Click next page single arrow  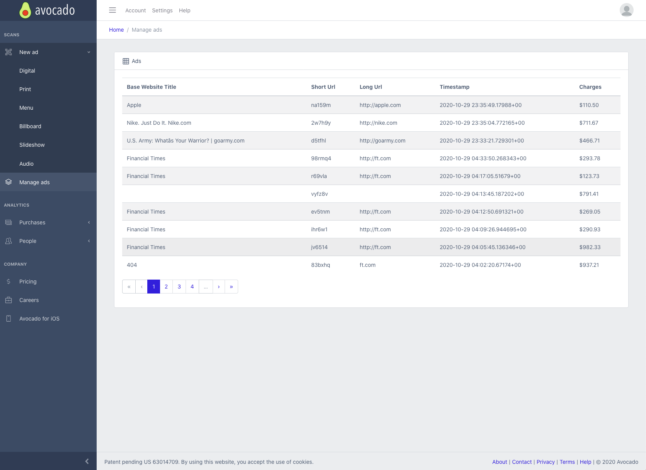219,287
